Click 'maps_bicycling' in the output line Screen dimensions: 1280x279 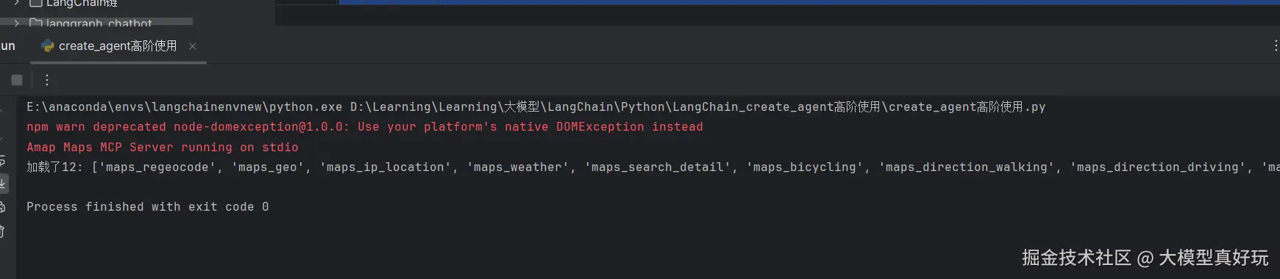click(806, 167)
